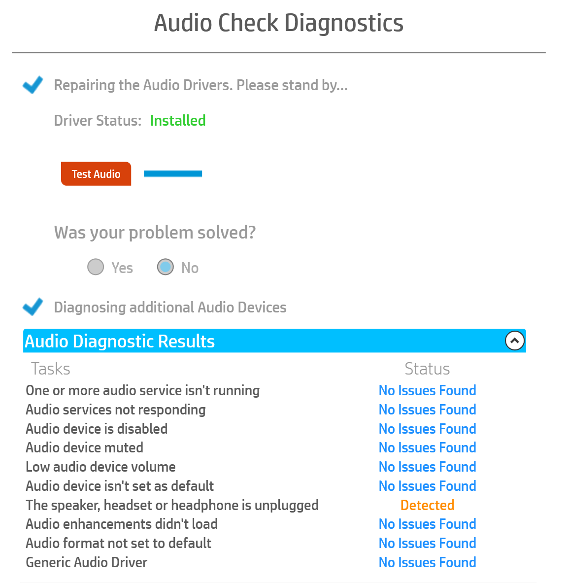Click the checkmark beside Diagnosing additional Audio Devices
566x583 pixels.
tap(33, 307)
